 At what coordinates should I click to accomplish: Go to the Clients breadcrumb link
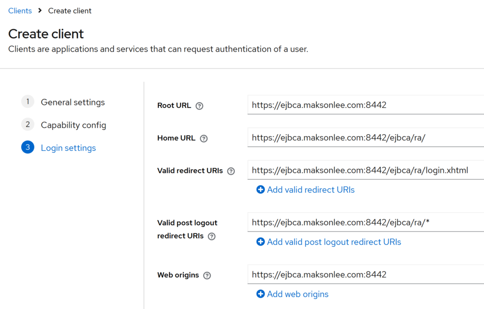[20, 10]
